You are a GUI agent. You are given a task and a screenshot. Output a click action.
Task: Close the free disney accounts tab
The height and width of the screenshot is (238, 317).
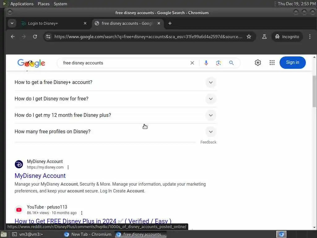pos(159,24)
